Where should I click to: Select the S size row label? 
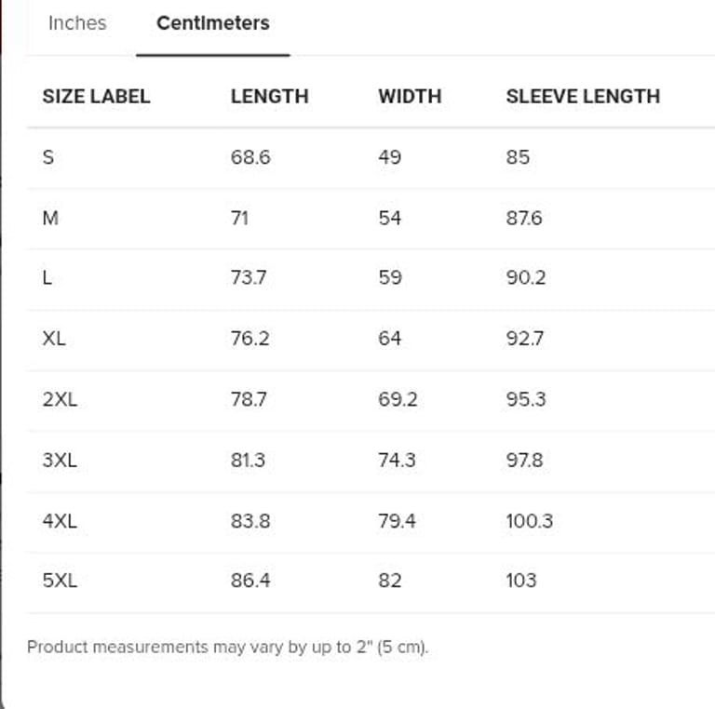(x=48, y=157)
